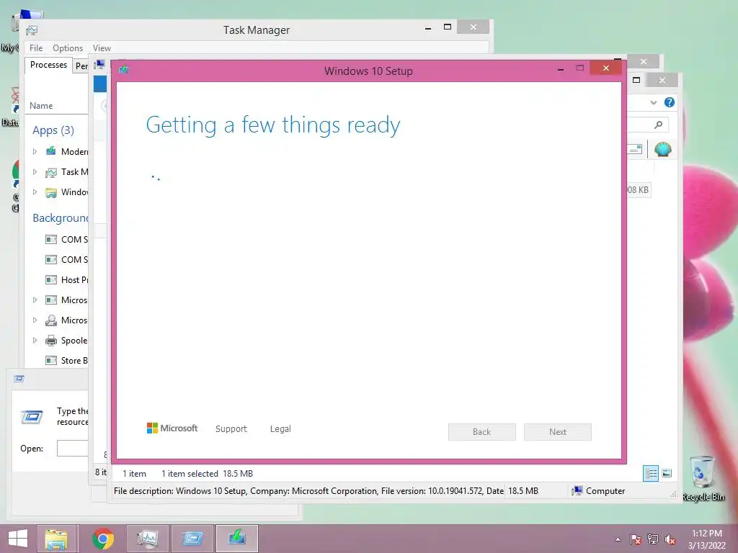
Task: Open the Recycle Bin on desktop
Action: coord(703,478)
